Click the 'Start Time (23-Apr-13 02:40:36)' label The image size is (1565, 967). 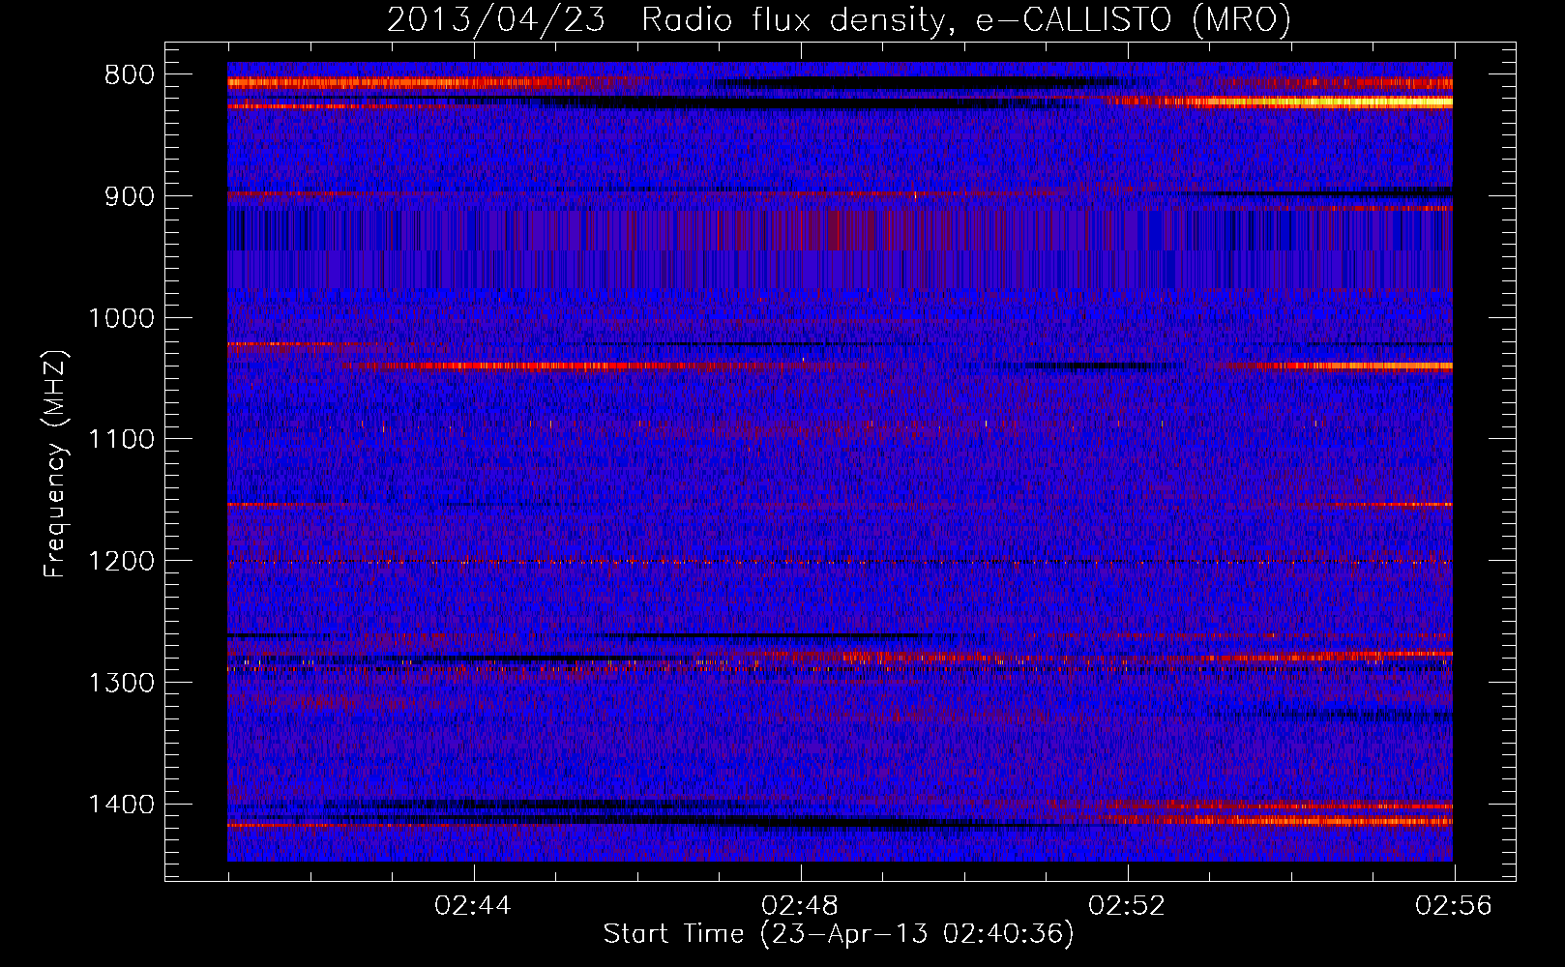(x=839, y=934)
